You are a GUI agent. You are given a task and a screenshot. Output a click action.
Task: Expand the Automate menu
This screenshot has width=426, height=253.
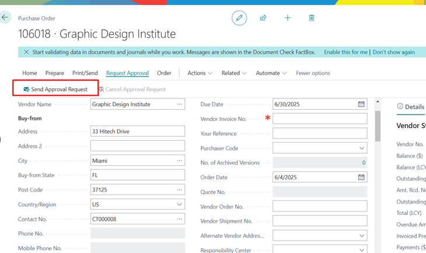point(271,73)
